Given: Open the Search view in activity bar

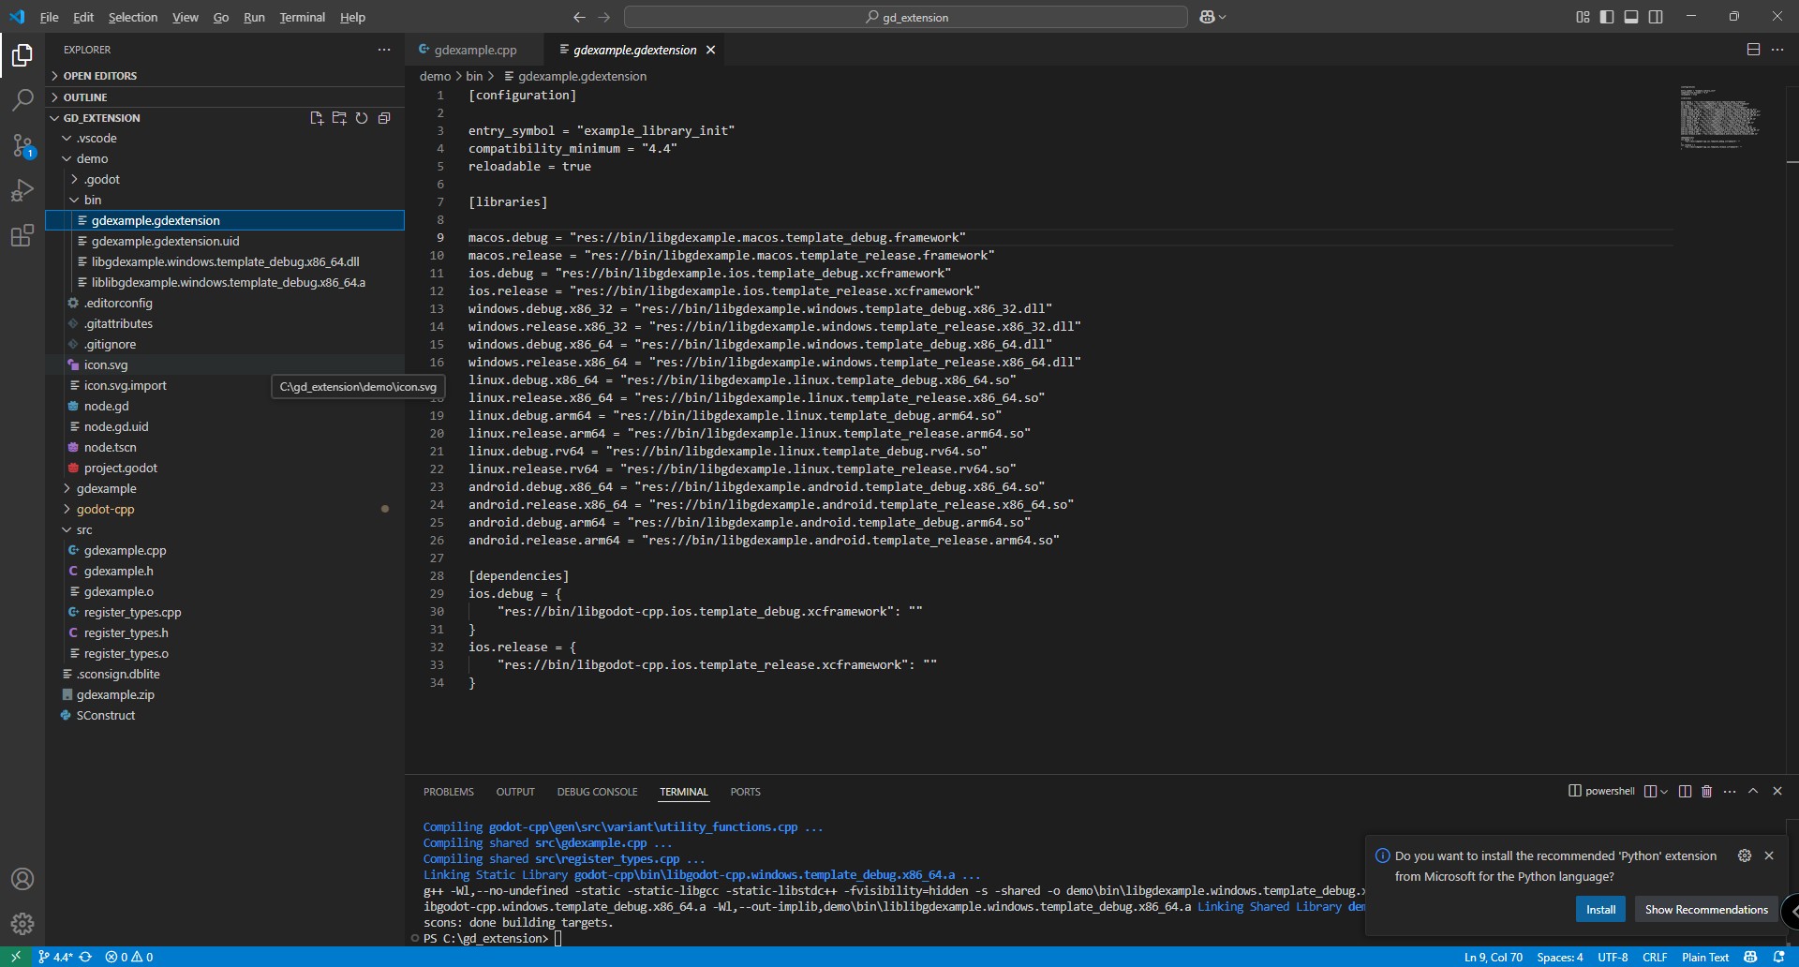Looking at the screenshot, I should (22, 99).
